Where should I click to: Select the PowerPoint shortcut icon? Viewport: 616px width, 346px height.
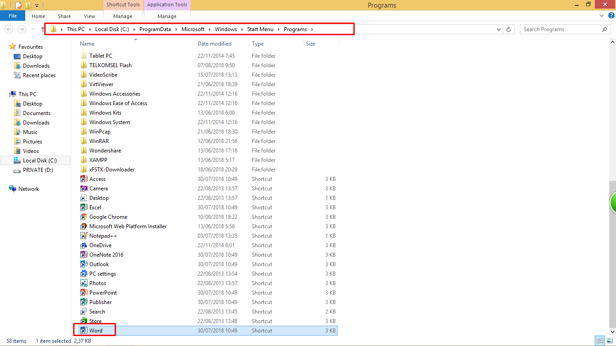[83, 293]
